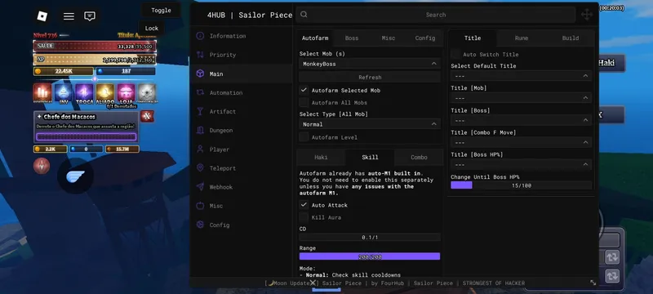The image size is (653, 294).
Task: Expand Select Type dropdown showing Normal
Action: (x=370, y=124)
